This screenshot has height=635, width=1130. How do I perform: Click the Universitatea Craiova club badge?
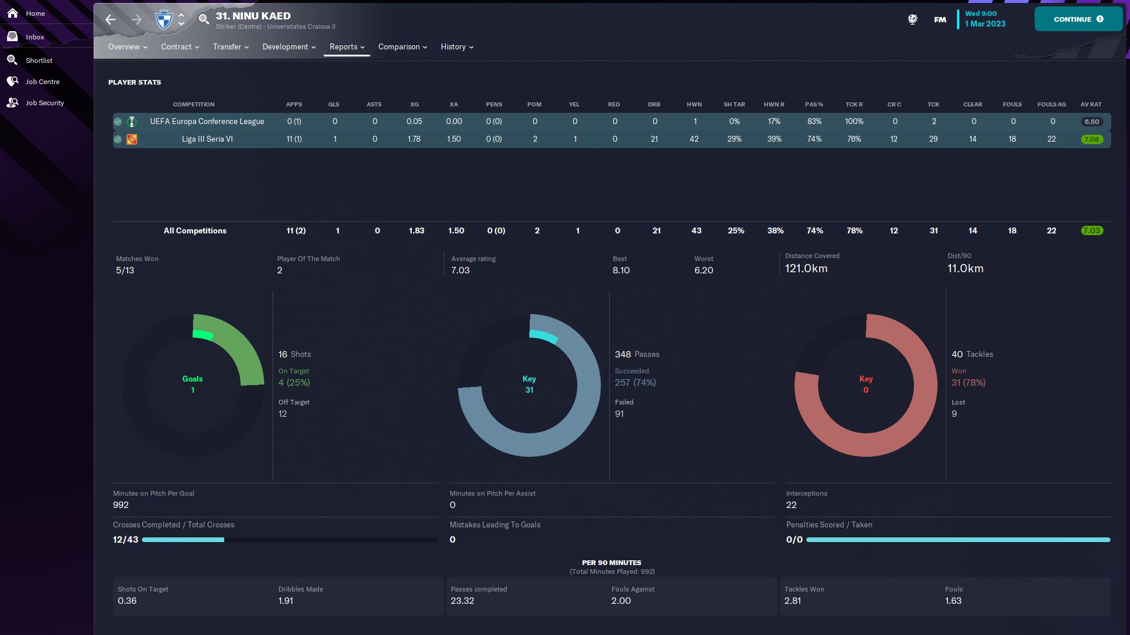163,19
